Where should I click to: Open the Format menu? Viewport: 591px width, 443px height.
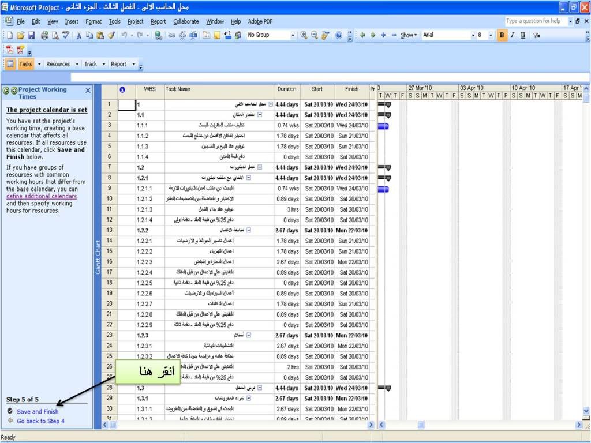(93, 21)
